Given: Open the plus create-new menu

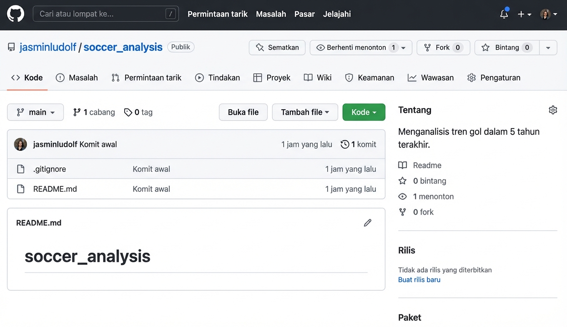Looking at the screenshot, I should (x=524, y=14).
